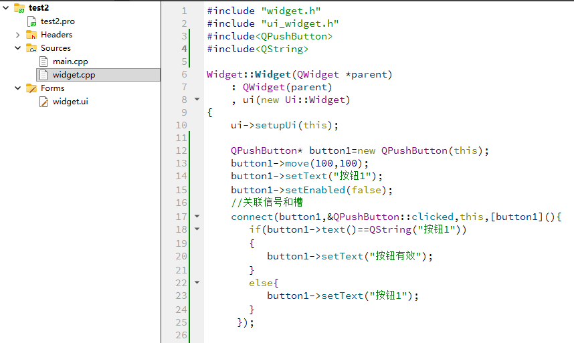Click <QPushButton> in the include line
This screenshot has width=574, height=343.
coord(294,36)
